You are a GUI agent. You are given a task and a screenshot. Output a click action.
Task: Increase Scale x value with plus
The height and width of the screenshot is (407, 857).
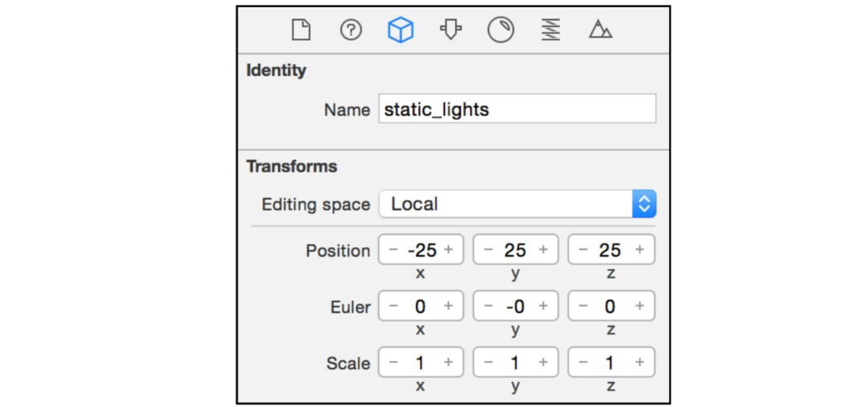click(449, 363)
